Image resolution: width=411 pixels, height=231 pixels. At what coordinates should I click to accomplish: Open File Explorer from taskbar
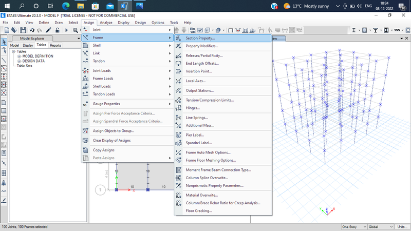81,6
